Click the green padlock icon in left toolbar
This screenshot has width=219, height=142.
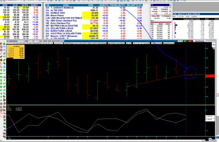[4, 43]
